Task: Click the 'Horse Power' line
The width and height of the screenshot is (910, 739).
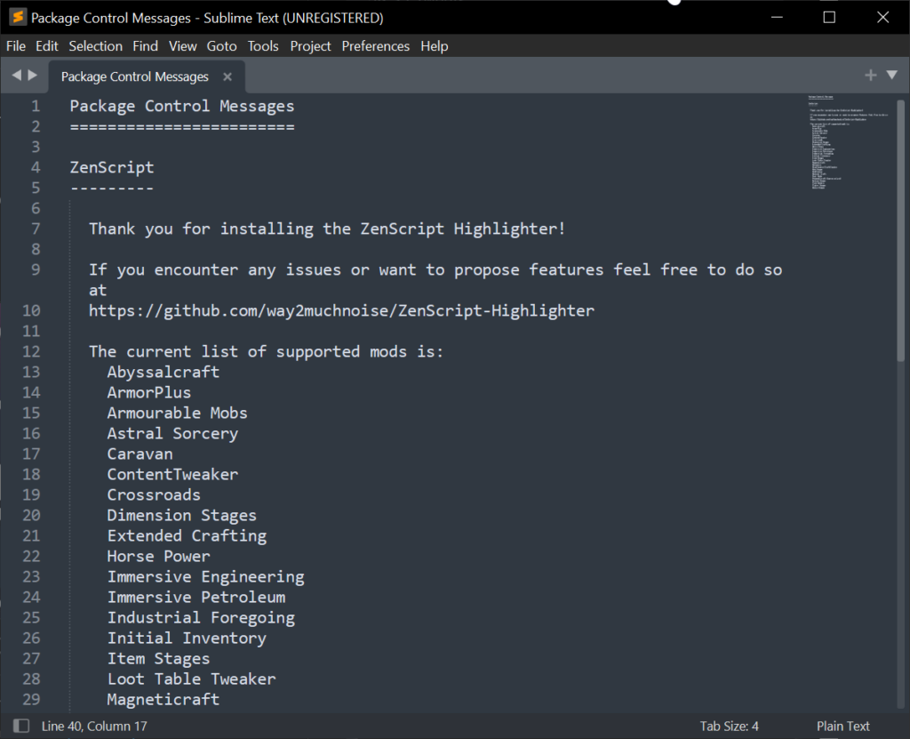Action: 158,556
